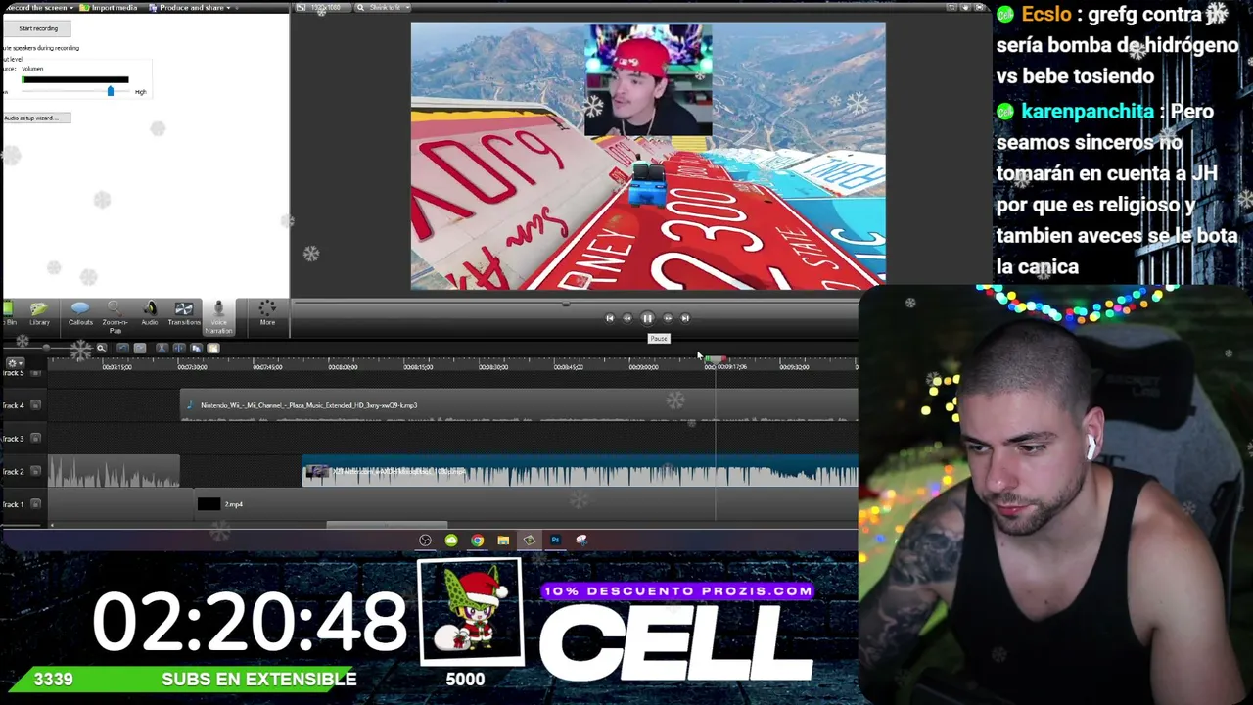Screen dimensions: 1253x705
Task: Select the gray audio clip on Track 2
Action: [115, 472]
